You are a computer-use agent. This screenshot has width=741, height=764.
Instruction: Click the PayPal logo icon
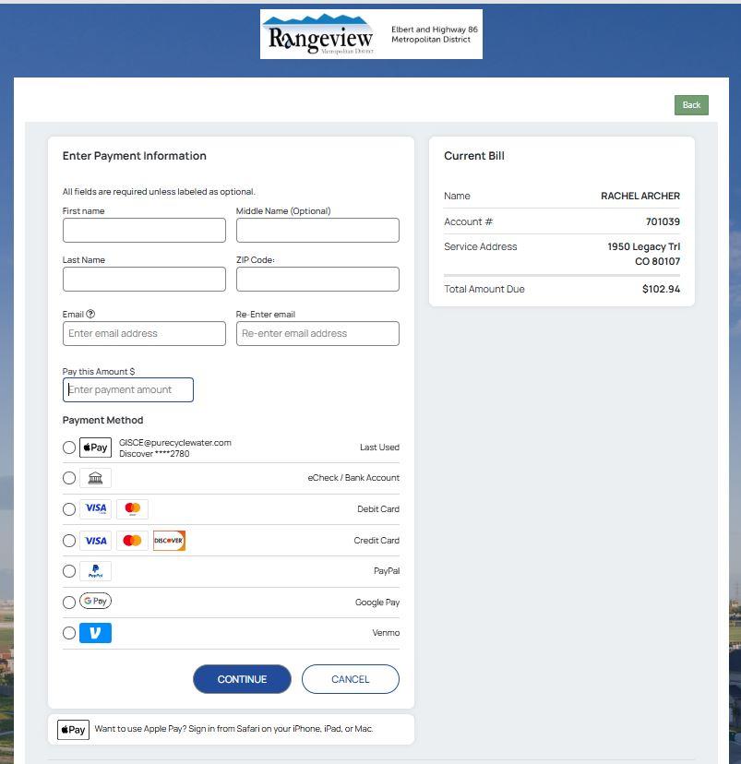95,570
